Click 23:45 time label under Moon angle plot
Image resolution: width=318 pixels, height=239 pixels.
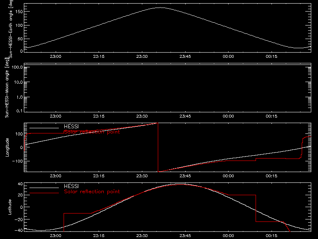(185, 116)
